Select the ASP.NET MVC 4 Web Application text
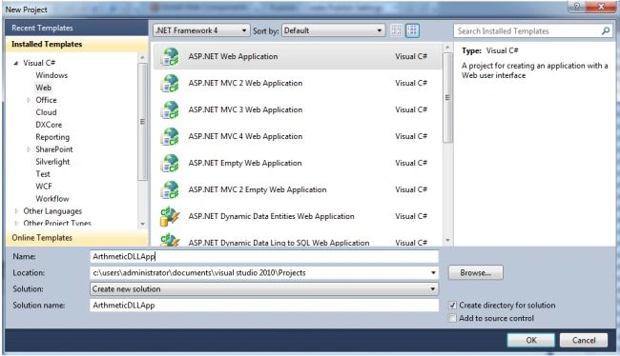 click(245, 136)
